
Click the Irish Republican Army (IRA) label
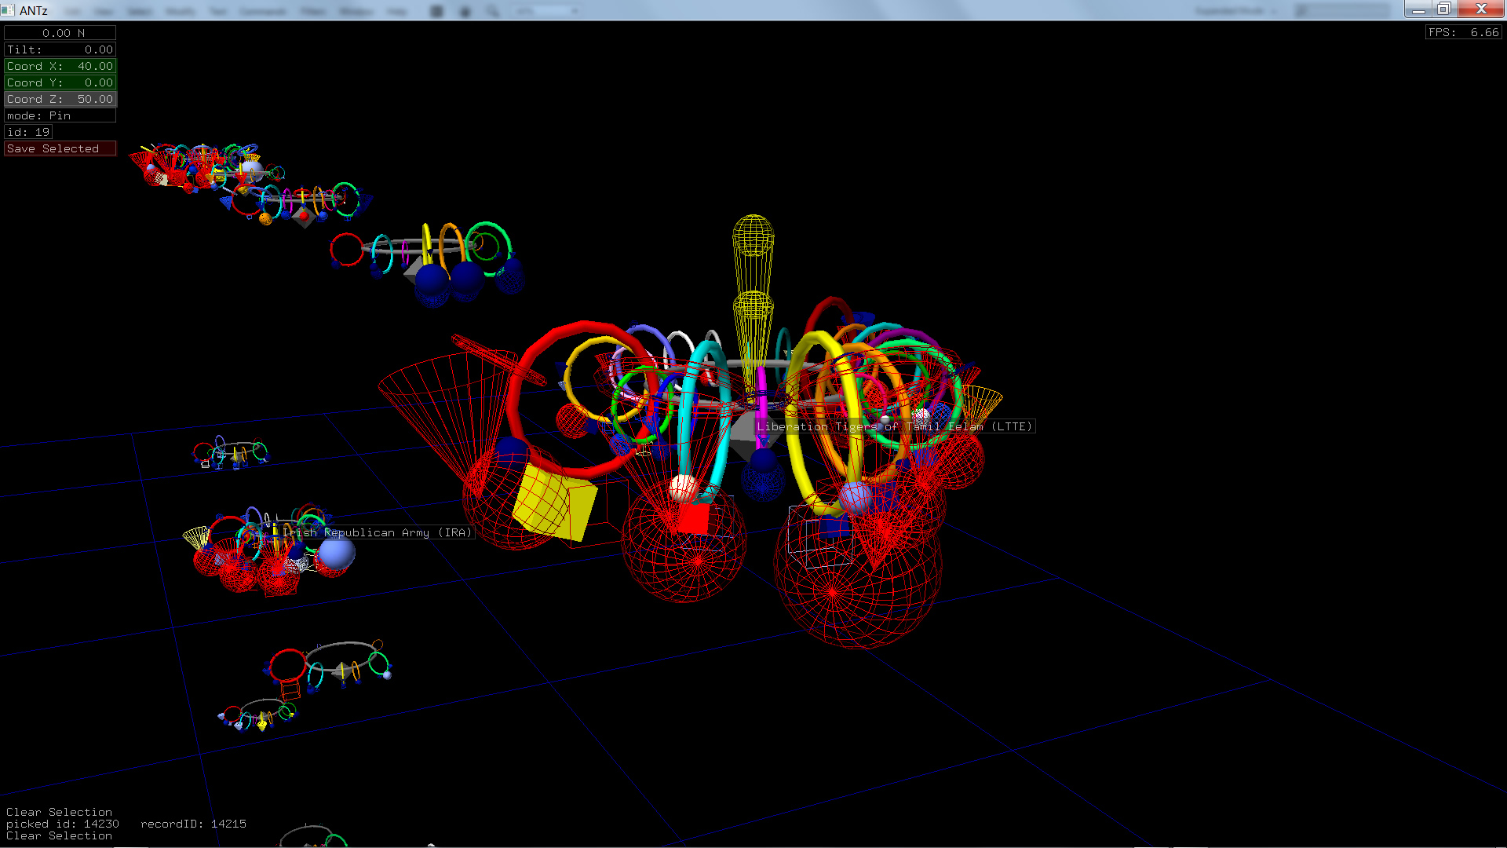pyautogui.click(x=377, y=532)
